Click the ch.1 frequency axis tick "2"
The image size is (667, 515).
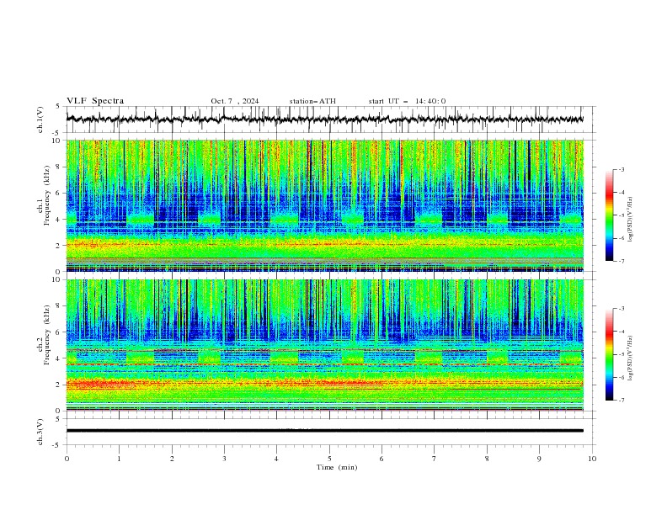pos(59,246)
